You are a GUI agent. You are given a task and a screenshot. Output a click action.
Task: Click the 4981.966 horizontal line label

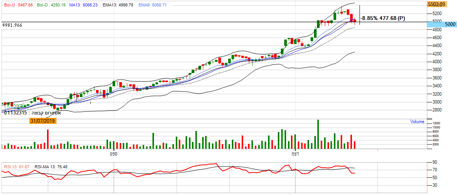click(x=12, y=25)
